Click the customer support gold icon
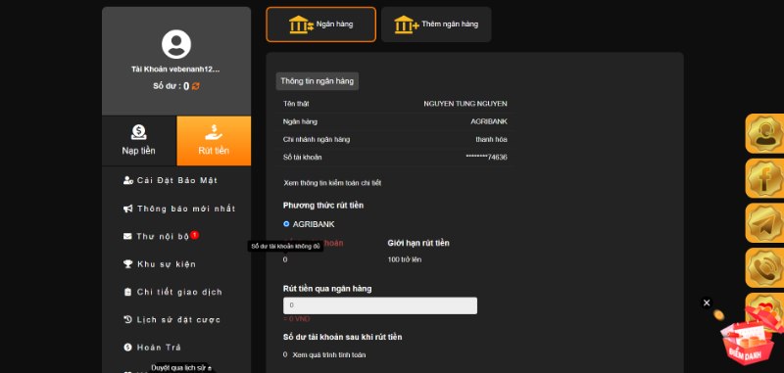 [764, 133]
